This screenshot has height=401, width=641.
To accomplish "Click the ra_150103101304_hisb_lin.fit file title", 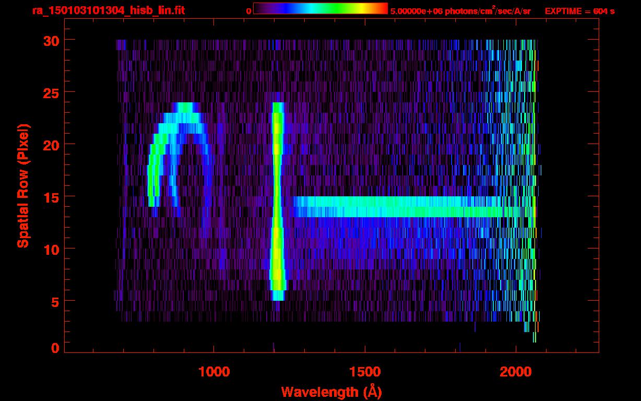I will pyautogui.click(x=108, y=10).
